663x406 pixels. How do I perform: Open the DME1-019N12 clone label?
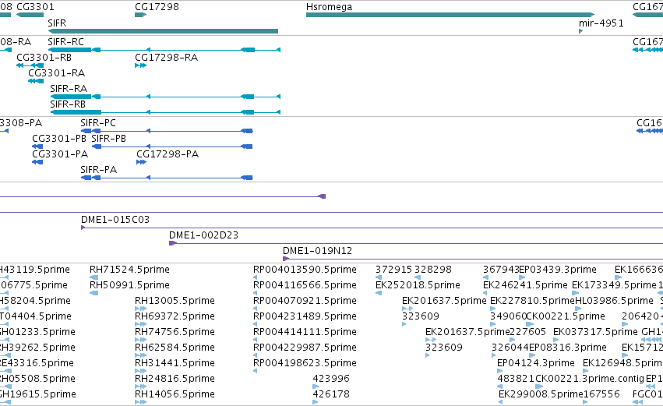click(x=317, y=251)
